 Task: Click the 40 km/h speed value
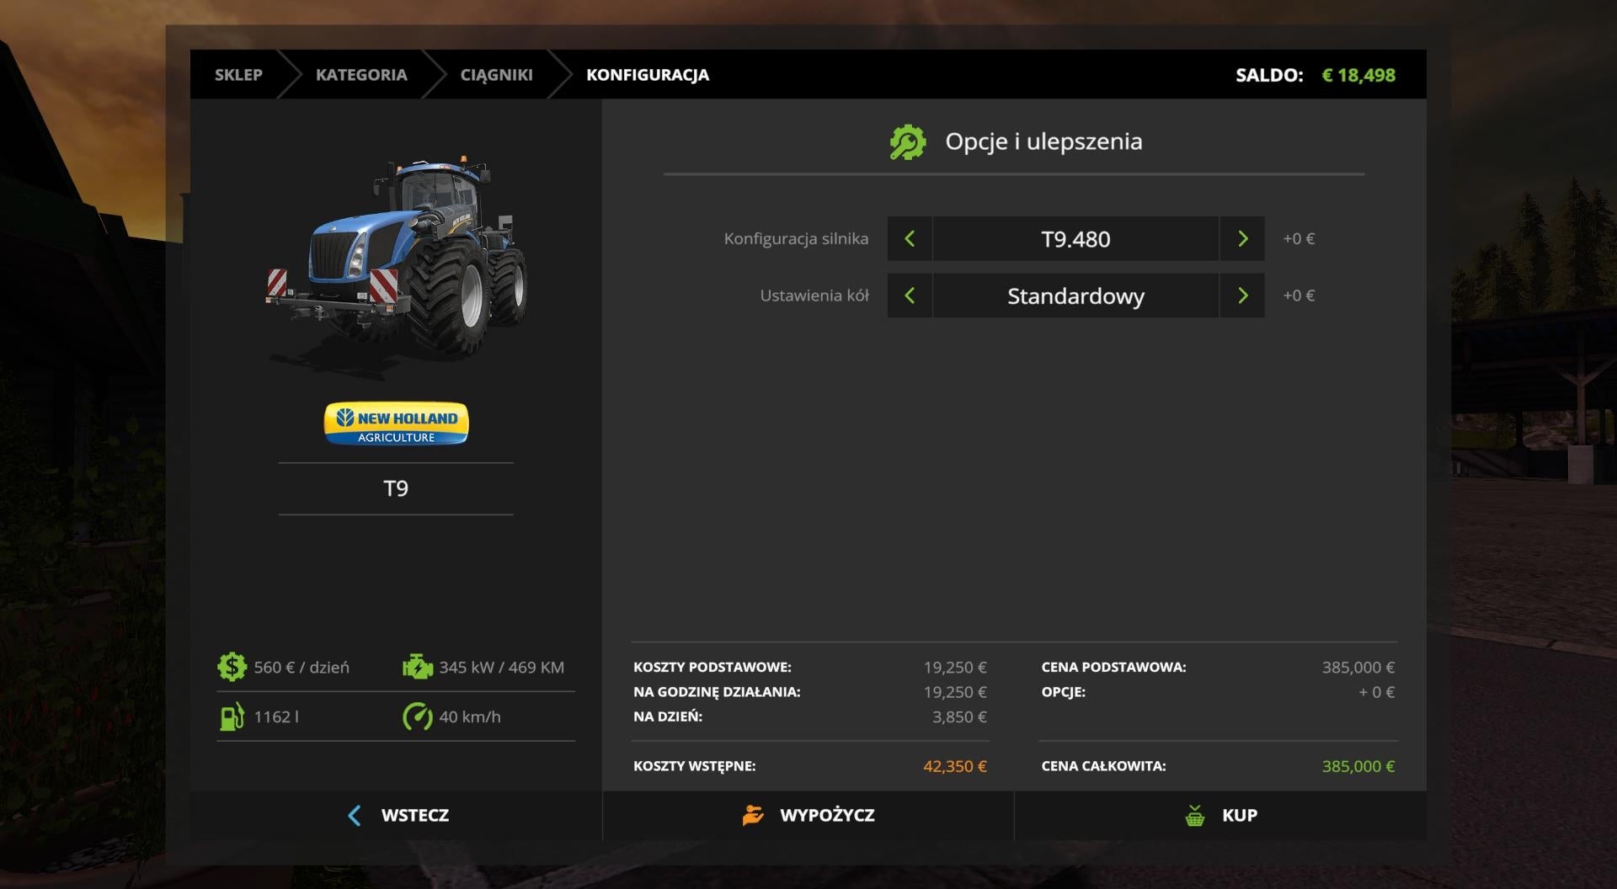click(470, 716)
